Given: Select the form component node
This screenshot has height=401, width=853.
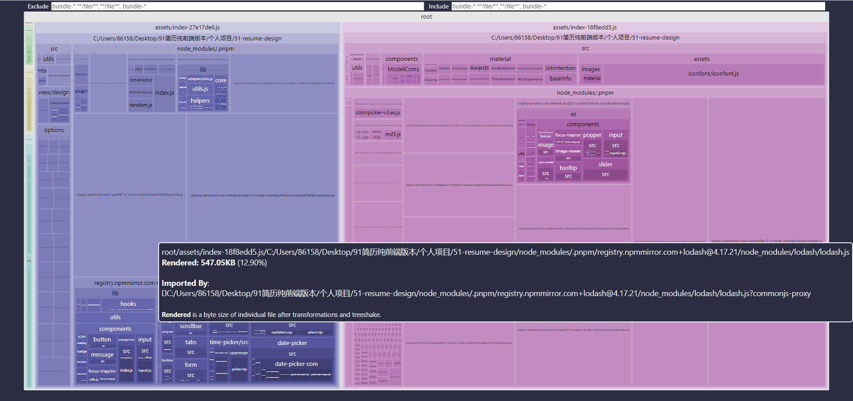Looking at the screenshot, I should coord(191,365).
